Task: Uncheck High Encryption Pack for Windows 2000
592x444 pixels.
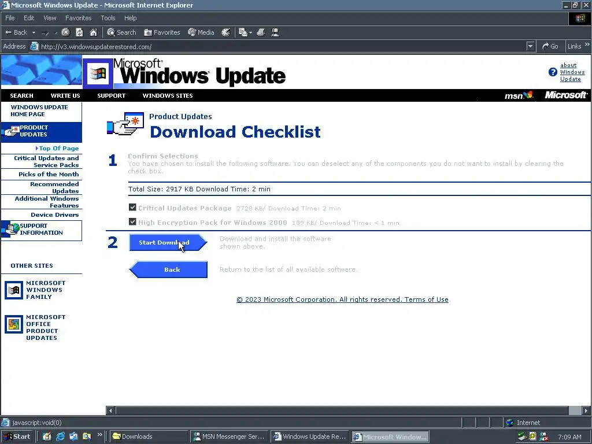Action: 132,221
